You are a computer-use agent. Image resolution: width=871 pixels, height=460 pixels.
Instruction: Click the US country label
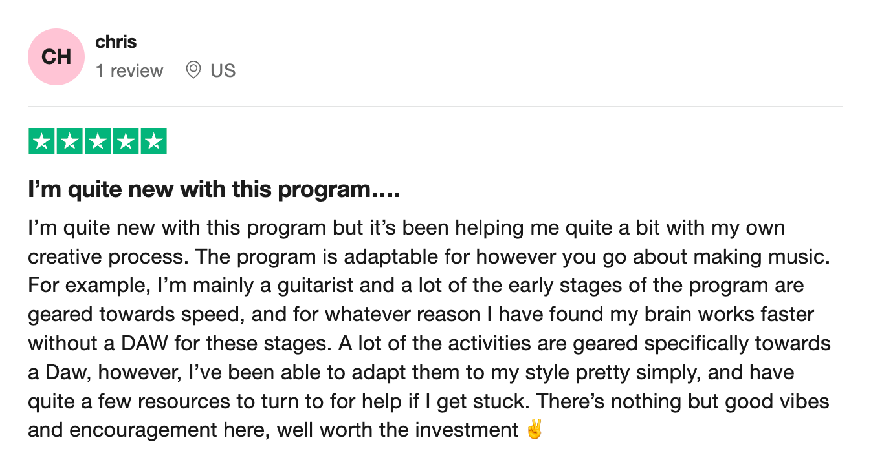pos(223,70)
